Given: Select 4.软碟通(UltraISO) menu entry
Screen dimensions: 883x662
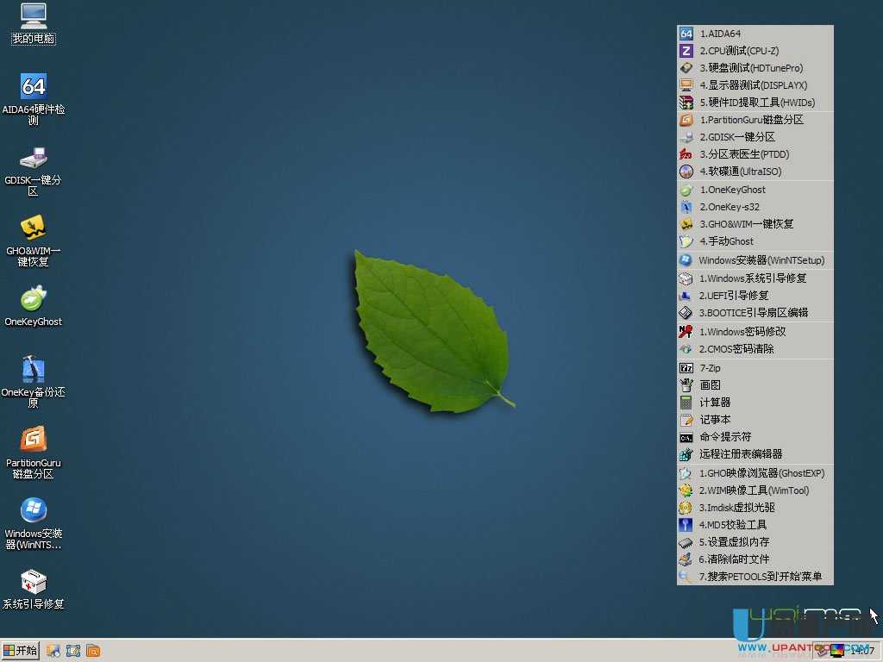Looking at the screenshot, I should 740,172.
